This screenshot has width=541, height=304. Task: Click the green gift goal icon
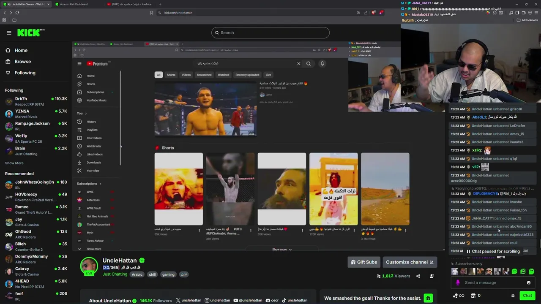[428, 298]
